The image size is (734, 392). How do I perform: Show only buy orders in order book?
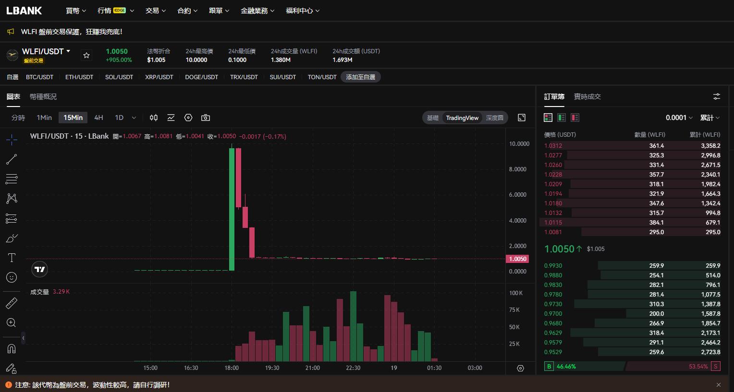pyautogui.click(x=562, y=118)
